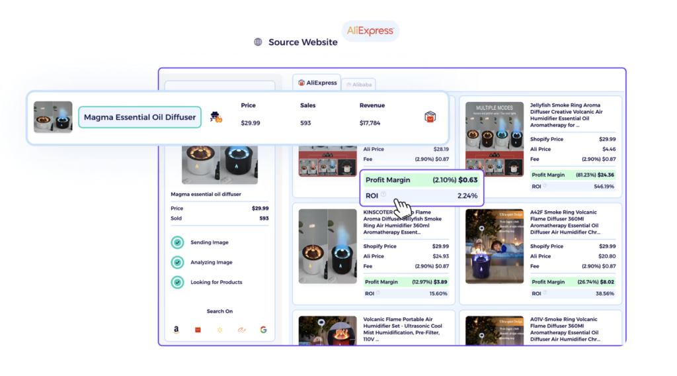Click the yellow Walmart spark search icon
677x376 pixels.
coord(219,330)
